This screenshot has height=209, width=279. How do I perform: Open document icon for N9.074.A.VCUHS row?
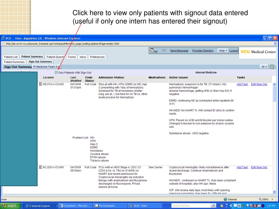(x=41, y=84)
